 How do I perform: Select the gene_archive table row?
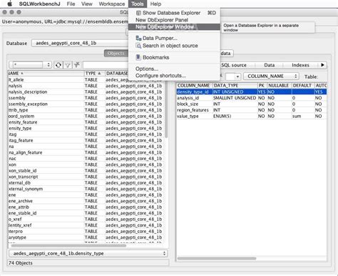point(87,201)
